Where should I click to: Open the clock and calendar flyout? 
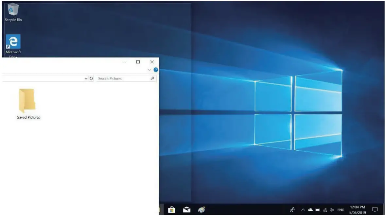point(357,210)
